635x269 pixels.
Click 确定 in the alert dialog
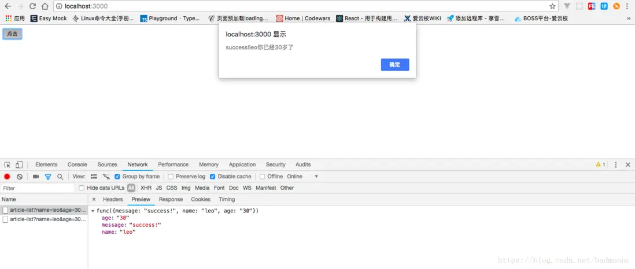point(395,65)
